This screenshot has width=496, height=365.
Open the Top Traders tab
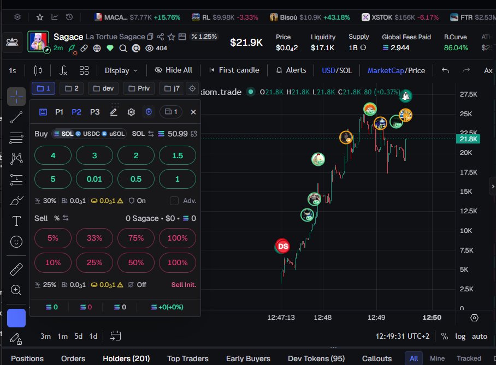click(x=188, y=358)
